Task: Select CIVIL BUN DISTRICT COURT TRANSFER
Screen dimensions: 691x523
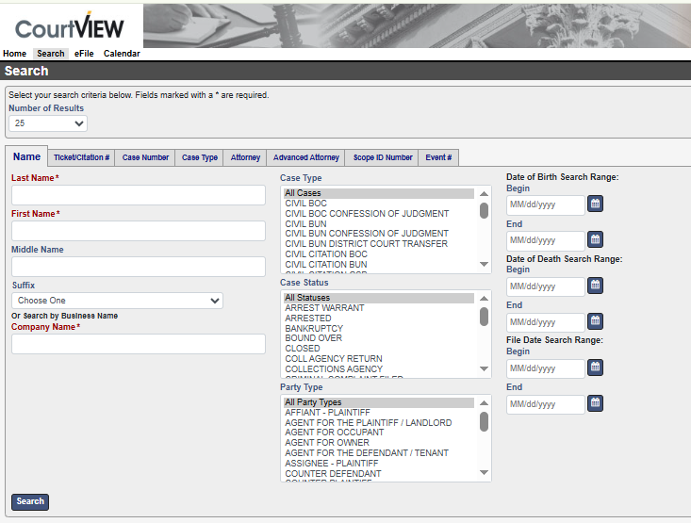Action: click(x=379, y=244)
